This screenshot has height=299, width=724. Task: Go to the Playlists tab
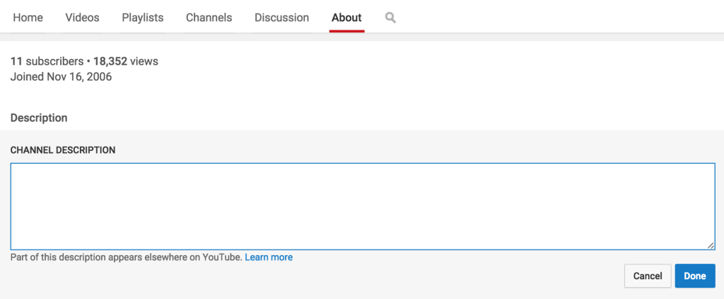coord(143,18)
